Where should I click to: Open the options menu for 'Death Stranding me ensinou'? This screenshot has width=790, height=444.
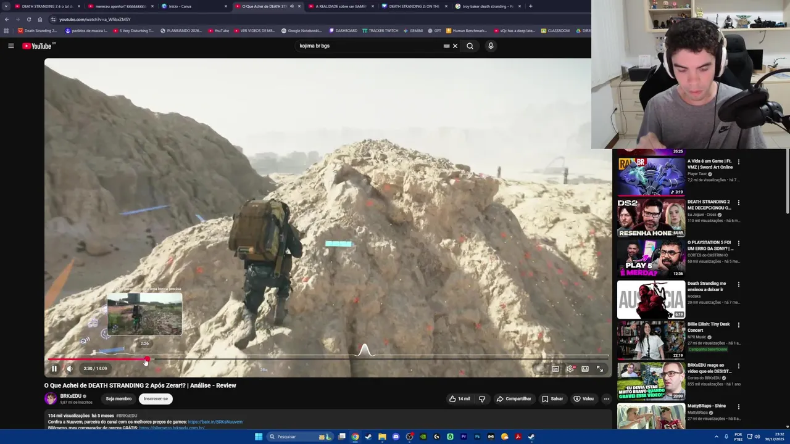(x=739, y=284)
